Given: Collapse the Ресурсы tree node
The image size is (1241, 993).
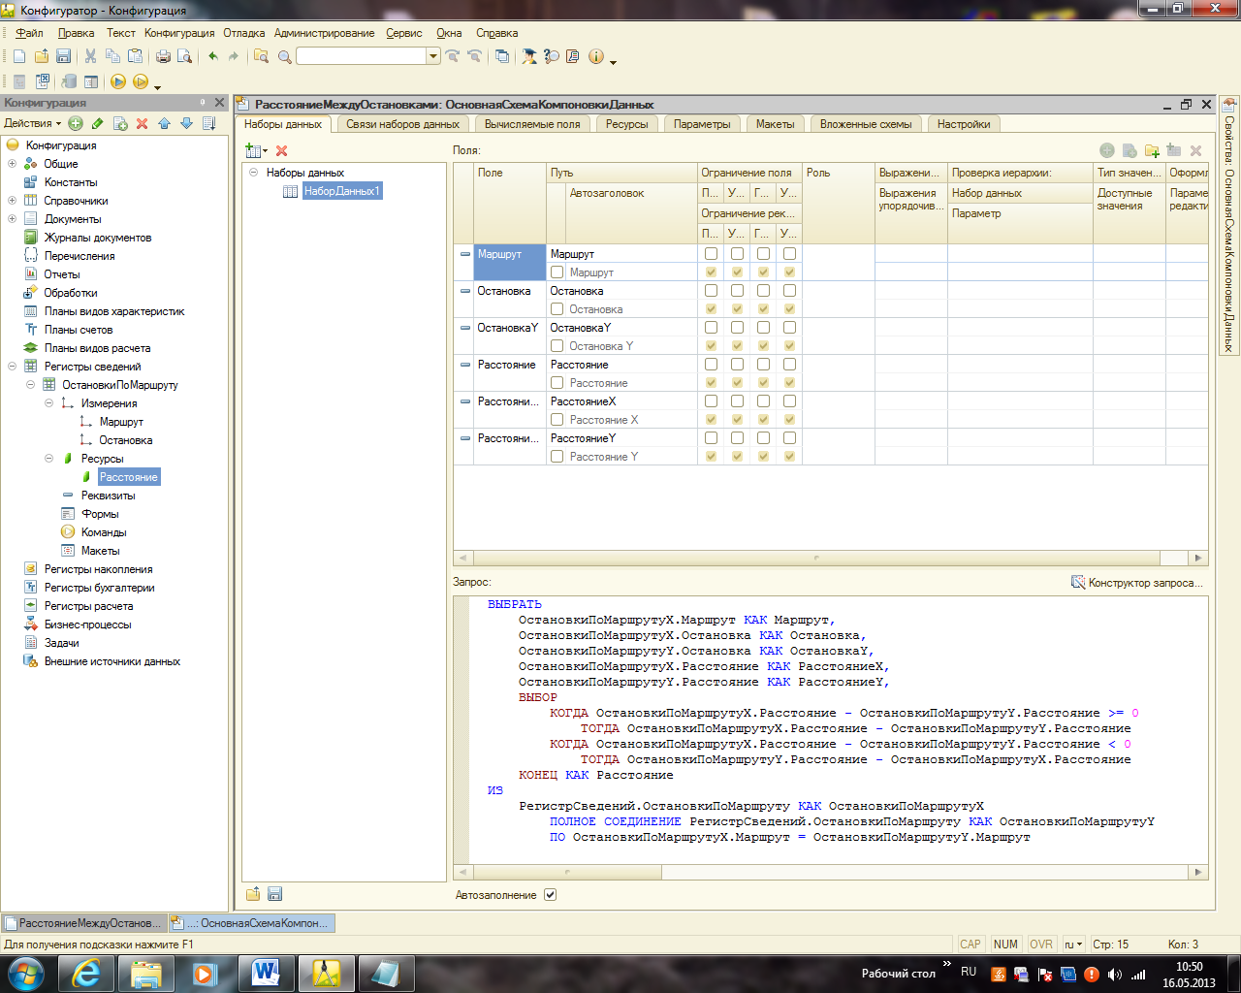Looking at the screenshot, I should [x=48, y=459].
